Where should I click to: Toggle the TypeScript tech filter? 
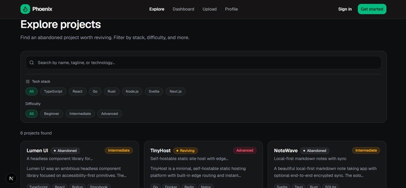[x=53, y=91]
